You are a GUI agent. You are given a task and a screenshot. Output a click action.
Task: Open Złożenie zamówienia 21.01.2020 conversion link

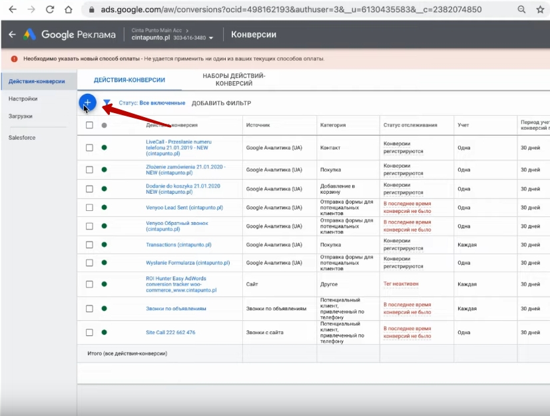[186, 170]
